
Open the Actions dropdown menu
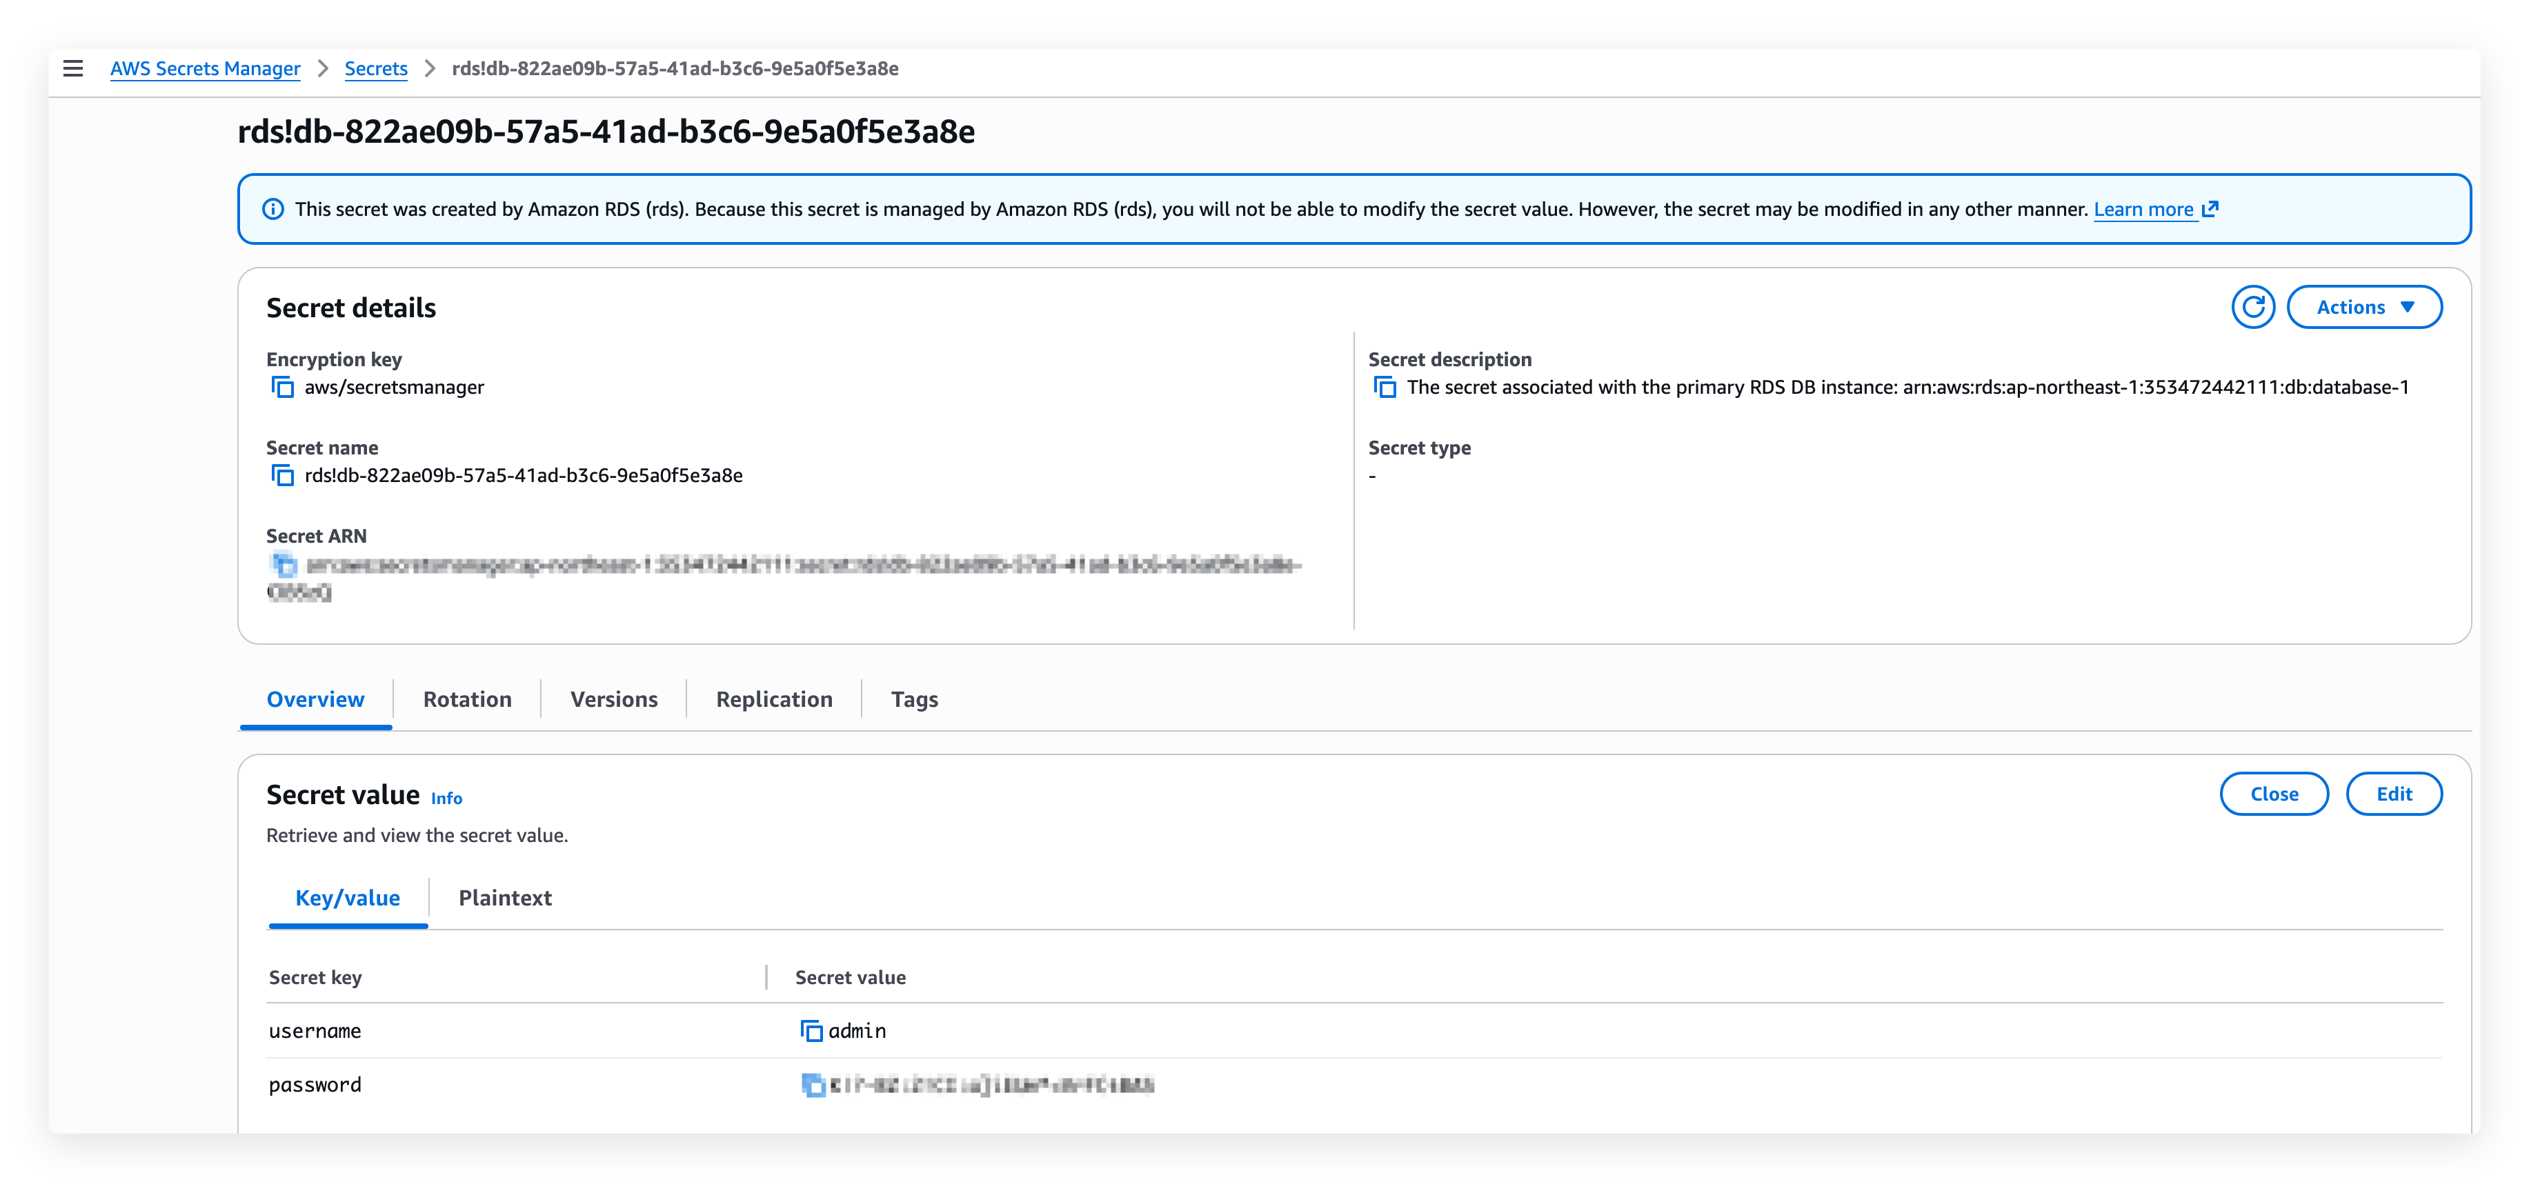tap(2364, 306)
